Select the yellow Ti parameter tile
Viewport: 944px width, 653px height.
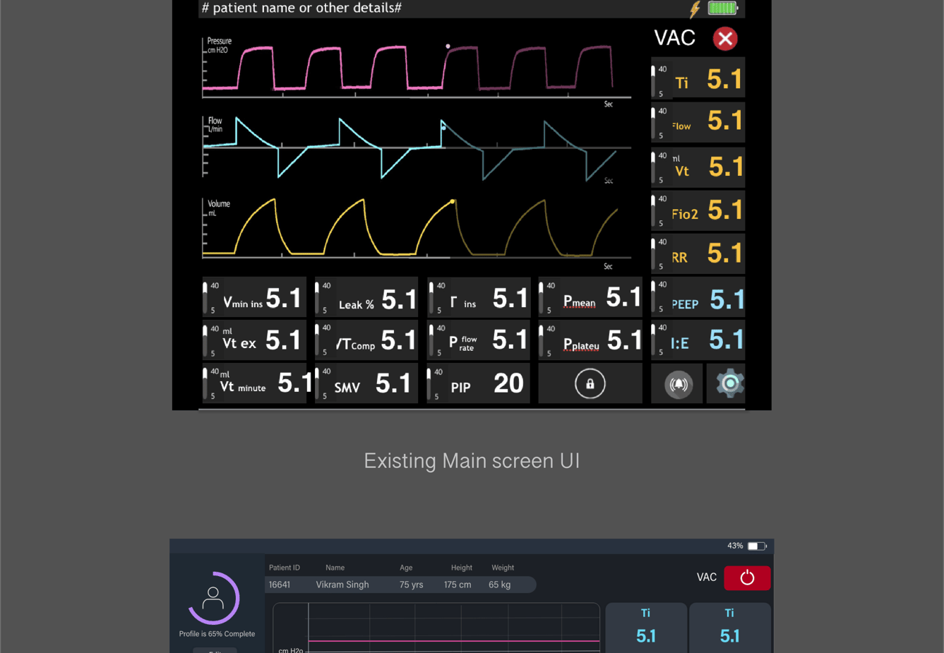click(698, 78)
